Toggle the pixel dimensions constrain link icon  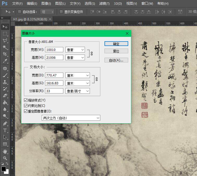[x=92, y=54]
